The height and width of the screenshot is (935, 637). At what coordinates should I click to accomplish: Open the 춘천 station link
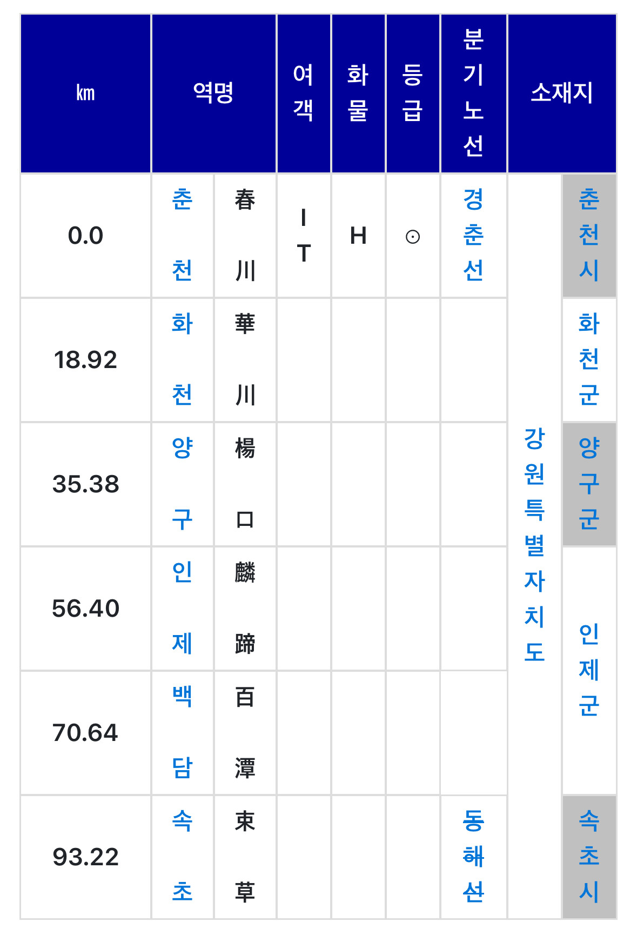[182, 235]
